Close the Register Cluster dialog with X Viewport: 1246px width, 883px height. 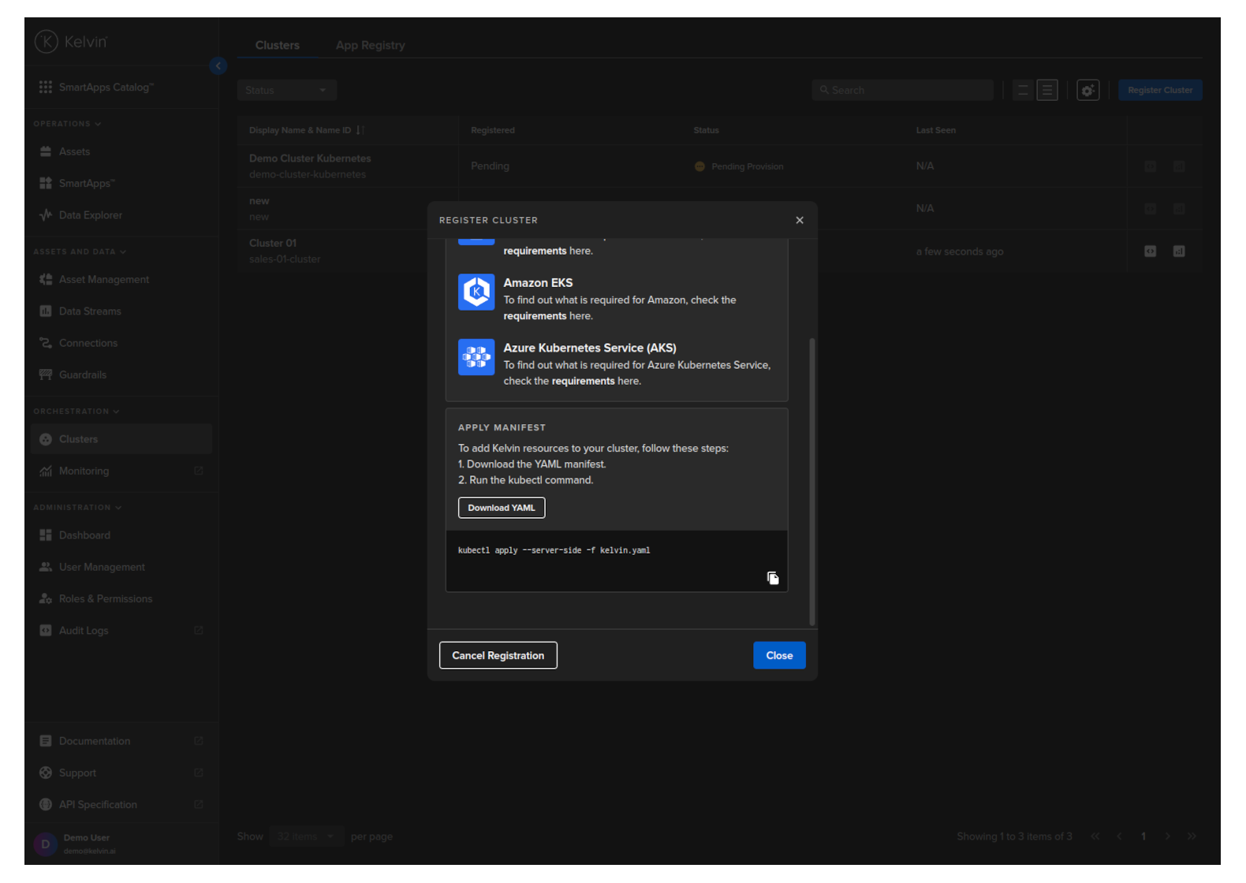coord(800,220)
